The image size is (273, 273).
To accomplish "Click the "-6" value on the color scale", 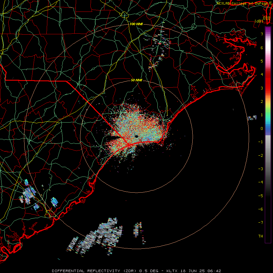I will tap(261, 209).
